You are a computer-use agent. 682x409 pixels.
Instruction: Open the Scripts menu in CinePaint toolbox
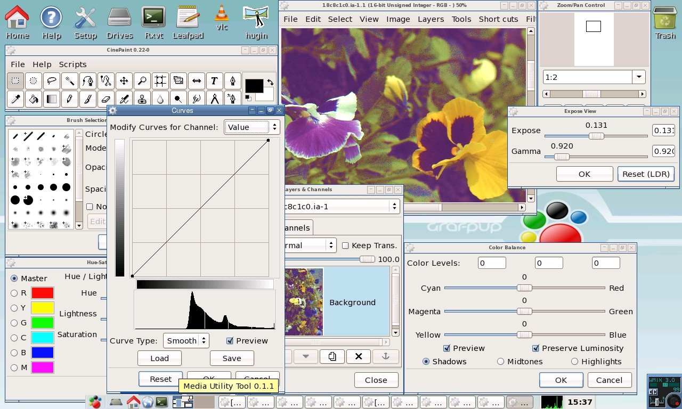point(72,64)
